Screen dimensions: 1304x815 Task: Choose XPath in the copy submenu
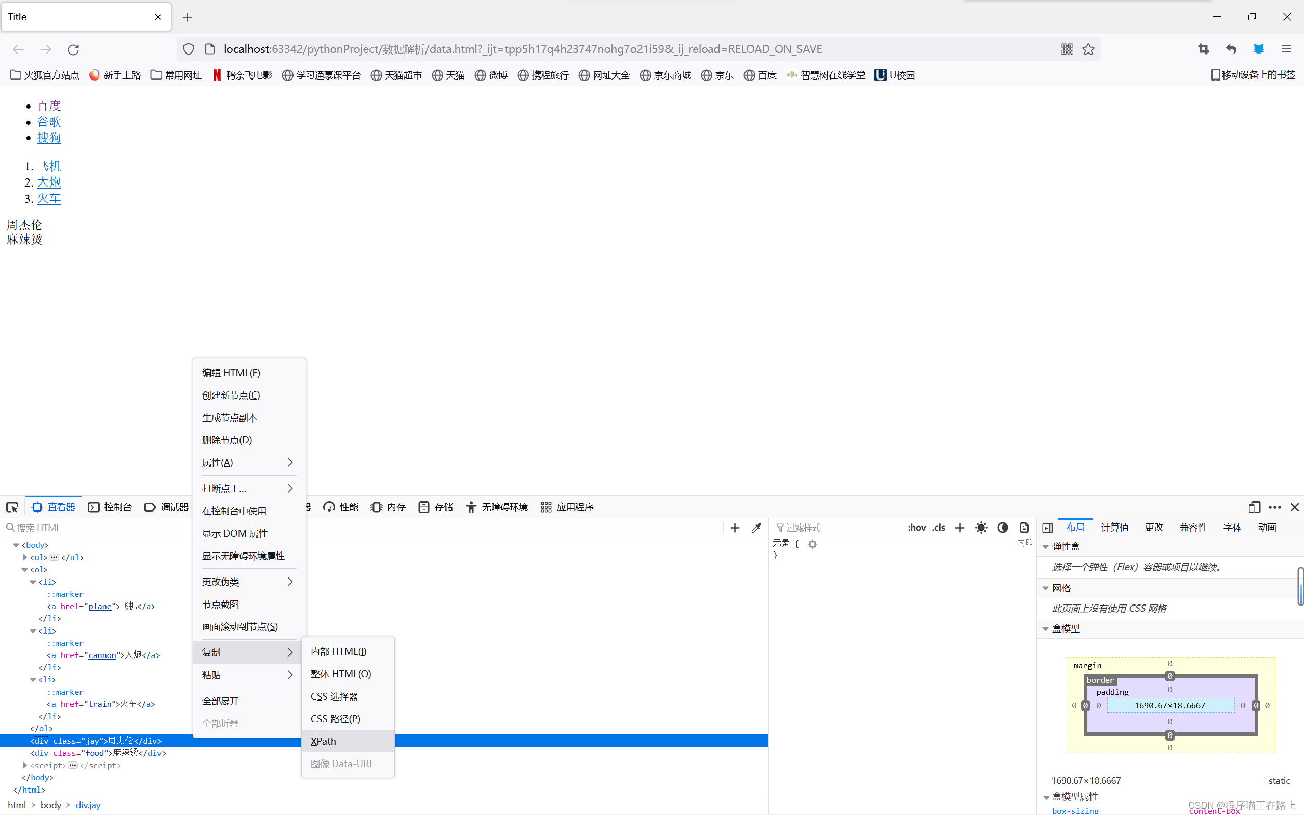click(x=348, y=741)
